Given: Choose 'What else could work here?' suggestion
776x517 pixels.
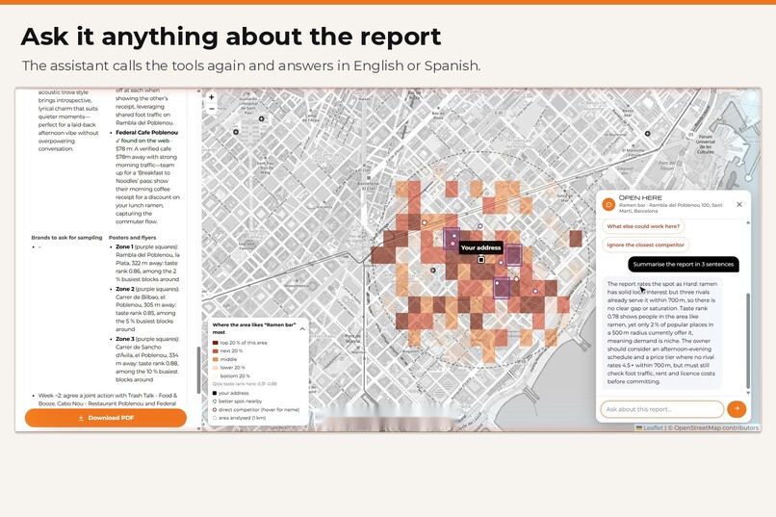Looking at the screenshot, I should (643, 226).
